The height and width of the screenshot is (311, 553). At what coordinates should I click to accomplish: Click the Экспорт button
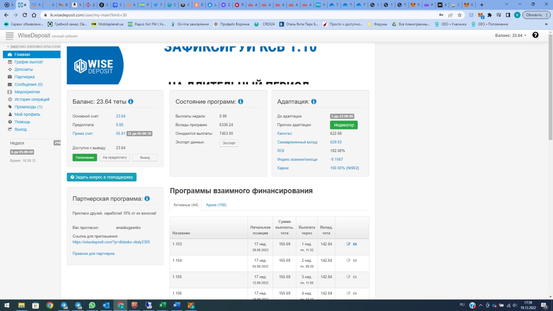pos(229,143)
